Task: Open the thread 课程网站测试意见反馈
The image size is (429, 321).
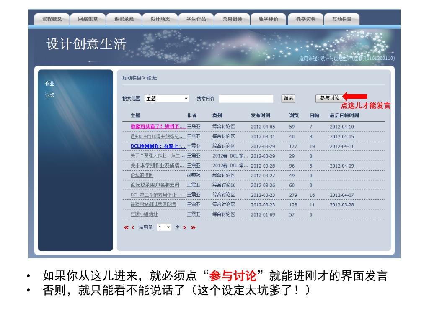Action: [x=153, y=204]
